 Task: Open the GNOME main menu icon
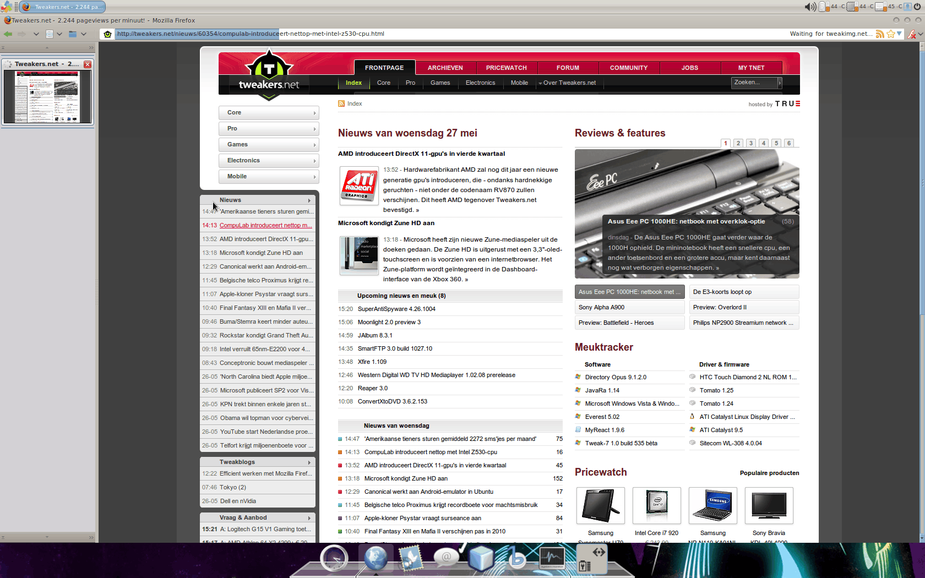click(x=6, y=7)
